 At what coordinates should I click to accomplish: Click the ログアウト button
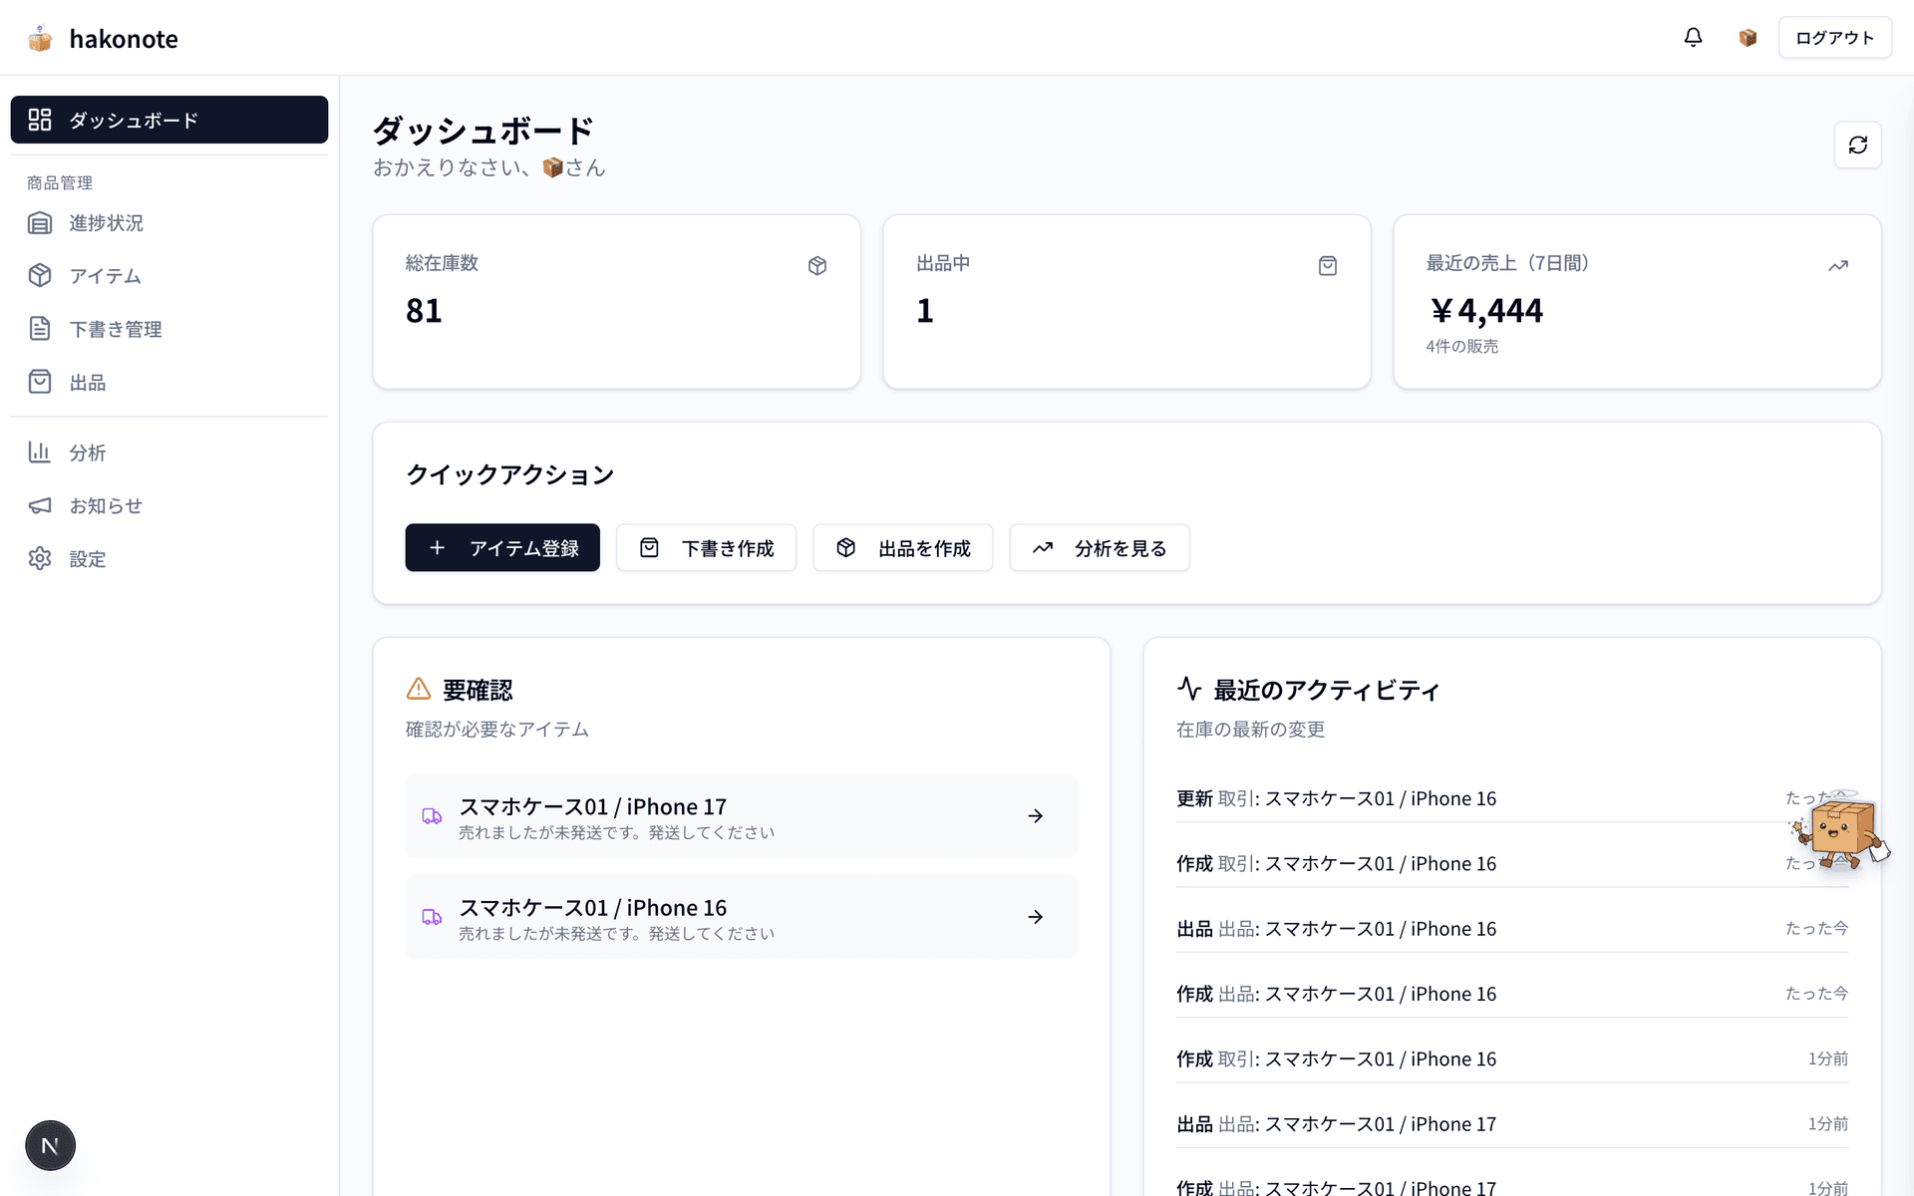pos(1834,37)
